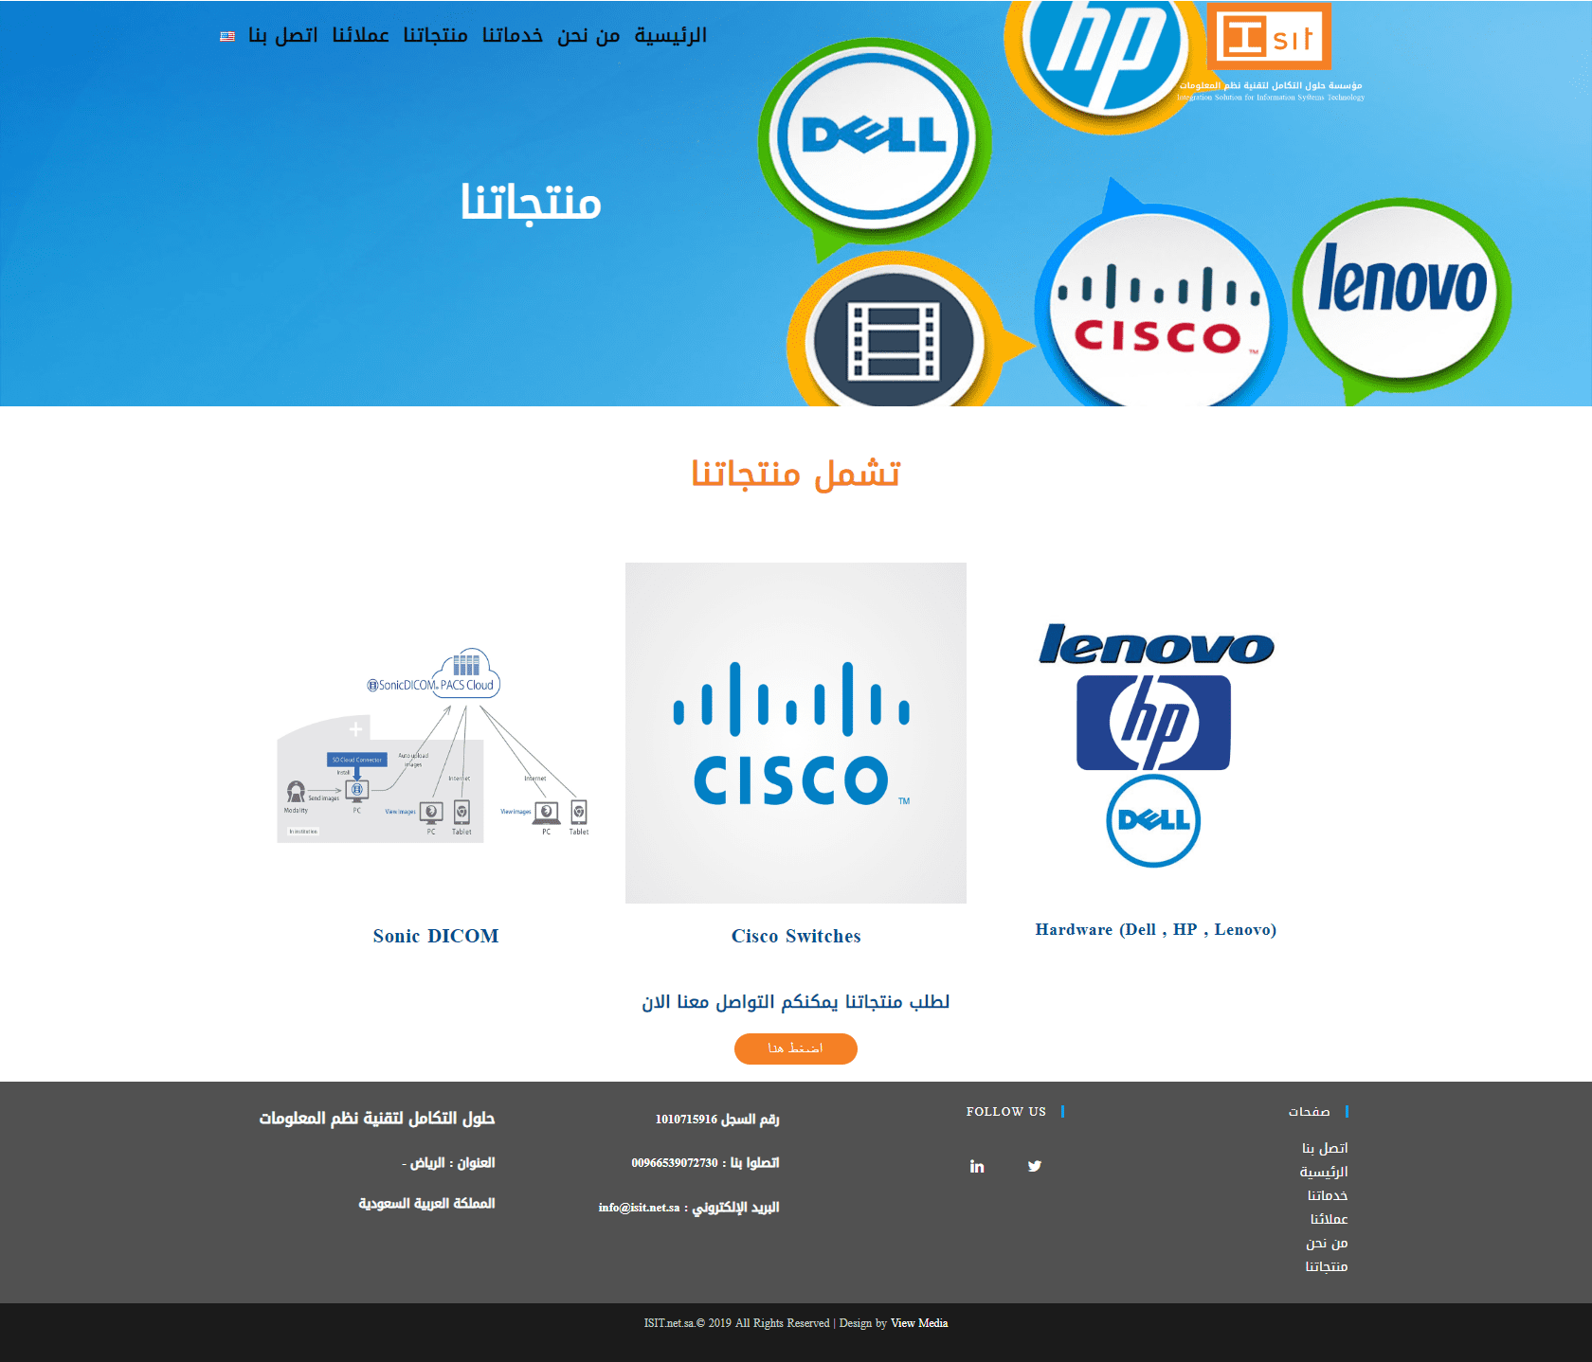Click the Lenovo HP Dell hardware image

click(x=1156, y=744)
